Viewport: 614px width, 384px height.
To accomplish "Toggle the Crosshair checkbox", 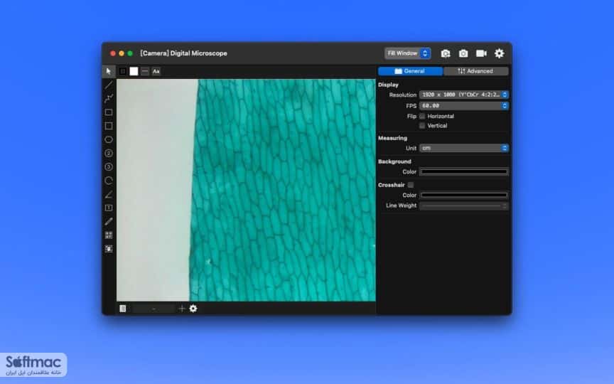I will [410, 185].
